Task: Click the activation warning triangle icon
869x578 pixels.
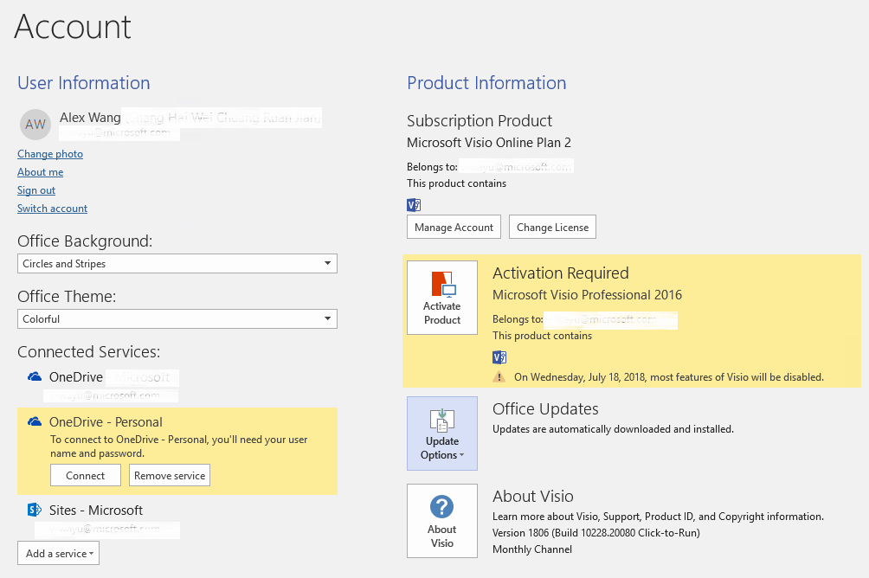Action: [x=499, y=377]
